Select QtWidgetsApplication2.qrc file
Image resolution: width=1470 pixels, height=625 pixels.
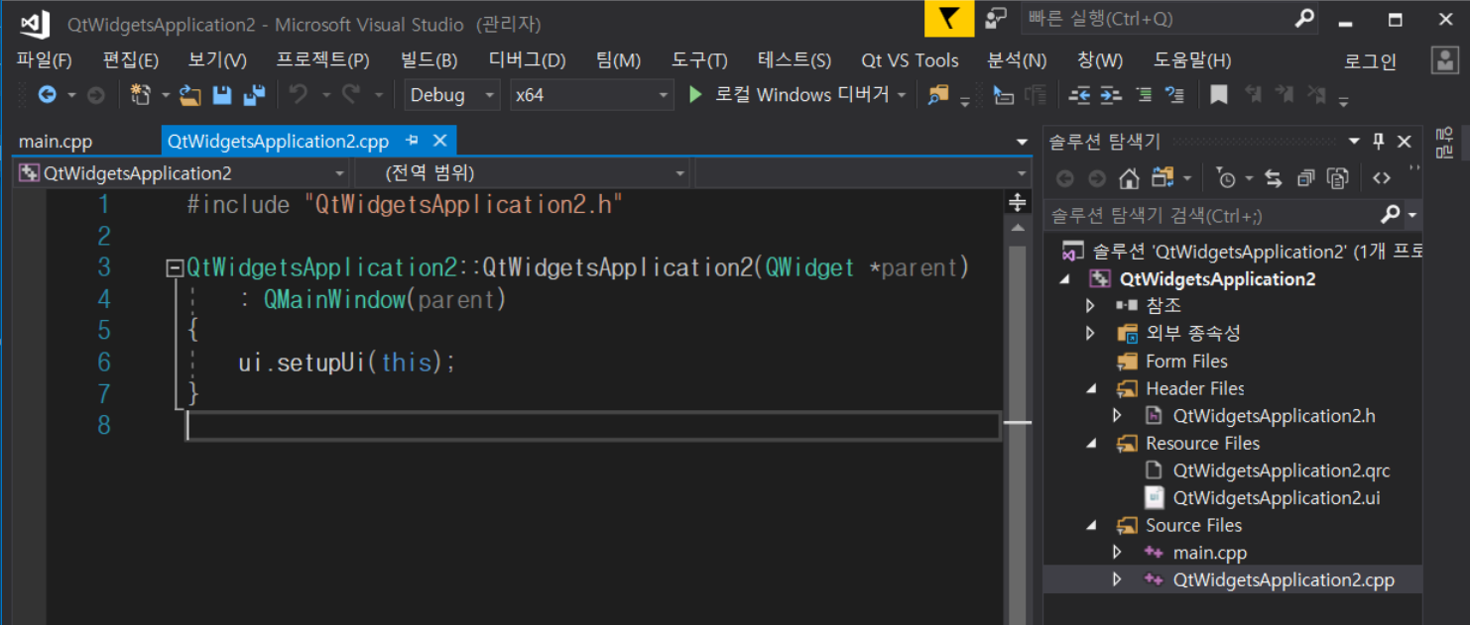[x=1282, y=470]
